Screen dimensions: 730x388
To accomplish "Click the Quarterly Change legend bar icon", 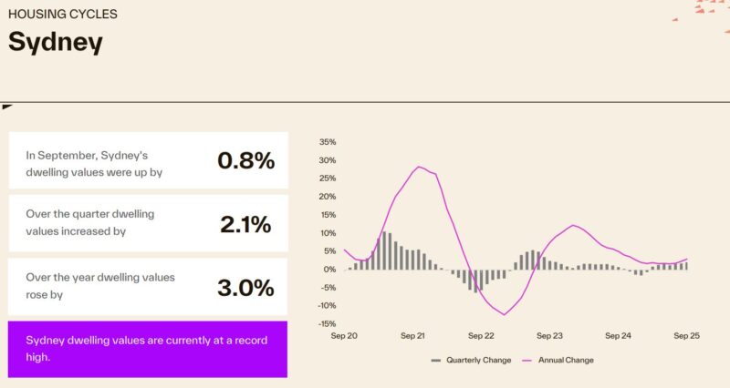I will point(436,360).
